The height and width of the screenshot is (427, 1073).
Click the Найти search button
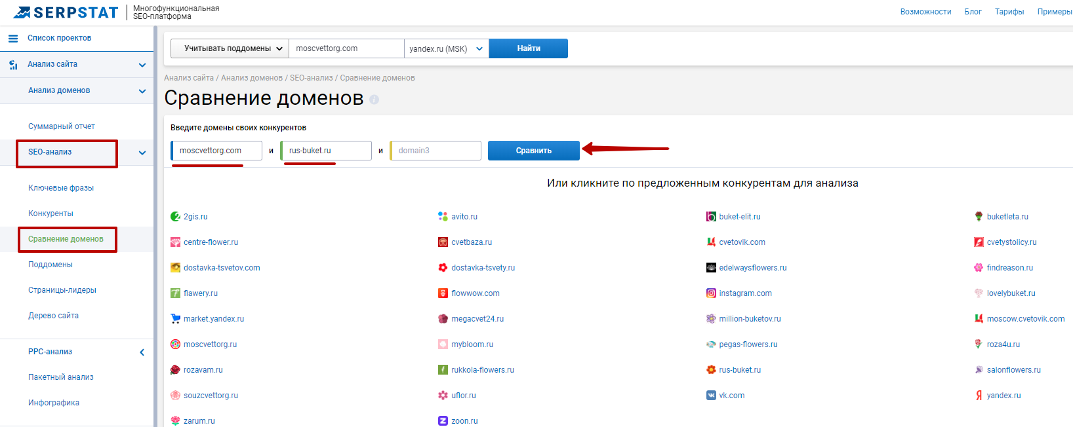[x=529, y=48]
